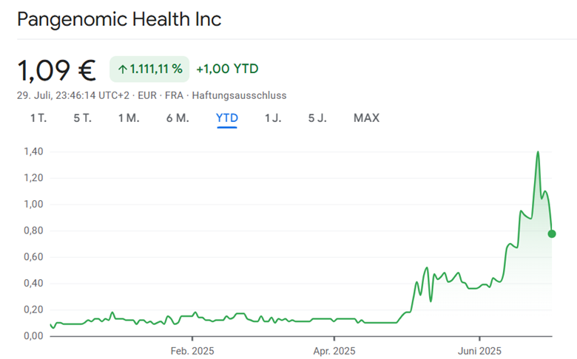
Task: Switch chart to 1 J. range
Action: (x=273, y=118)
